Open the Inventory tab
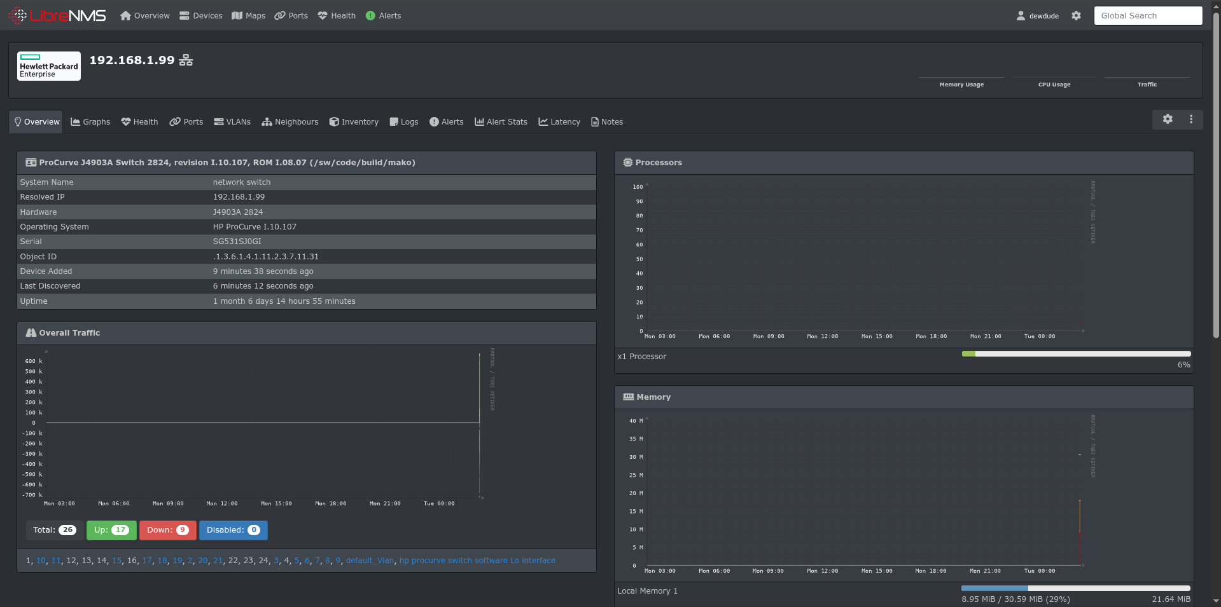The width and height of the screenshot is (1221, 607). (354, 121)
